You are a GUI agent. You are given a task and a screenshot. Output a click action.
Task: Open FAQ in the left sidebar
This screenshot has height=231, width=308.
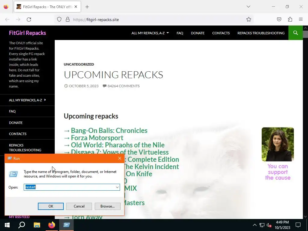click(12, 111)
